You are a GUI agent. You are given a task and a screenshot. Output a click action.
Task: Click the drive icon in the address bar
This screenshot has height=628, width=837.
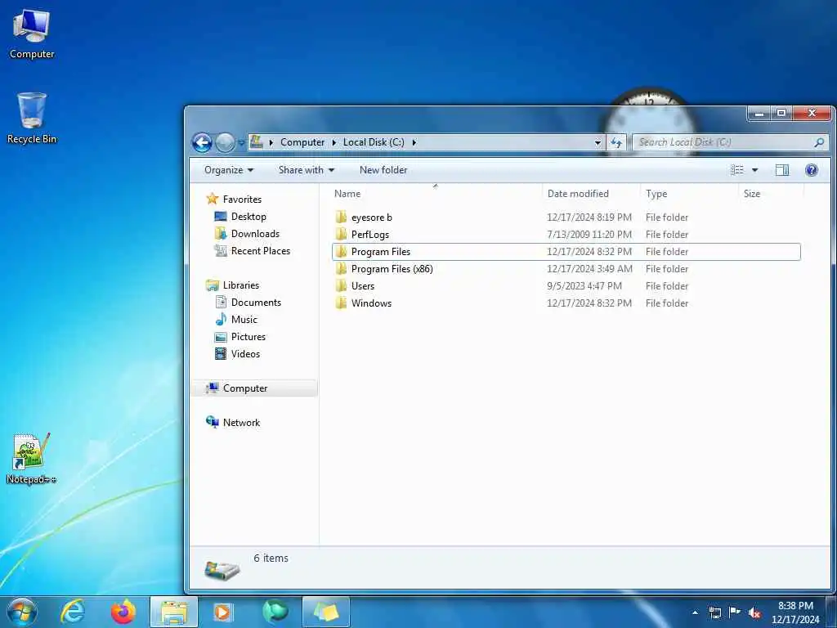coord(257,142)
